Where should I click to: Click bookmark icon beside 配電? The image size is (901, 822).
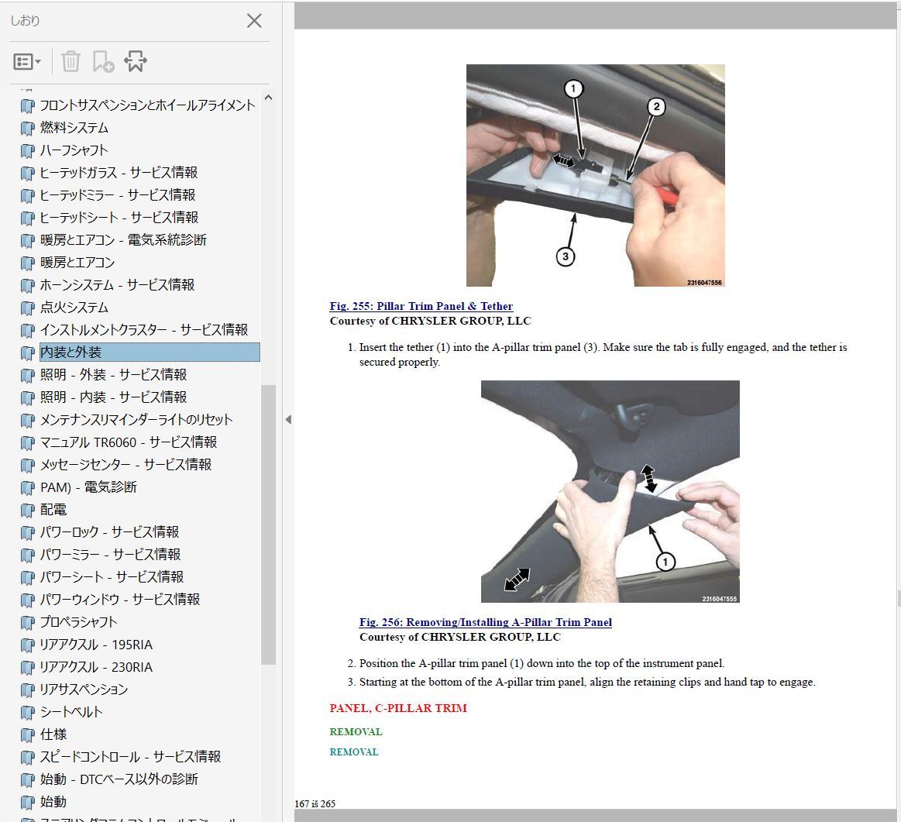(27, 510)
